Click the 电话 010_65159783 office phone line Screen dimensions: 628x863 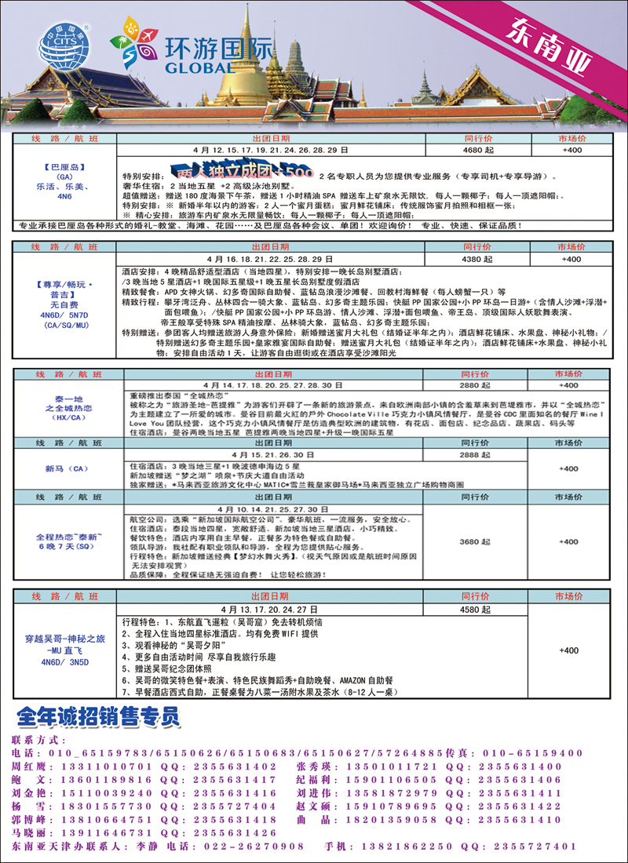tap(227, 753)
